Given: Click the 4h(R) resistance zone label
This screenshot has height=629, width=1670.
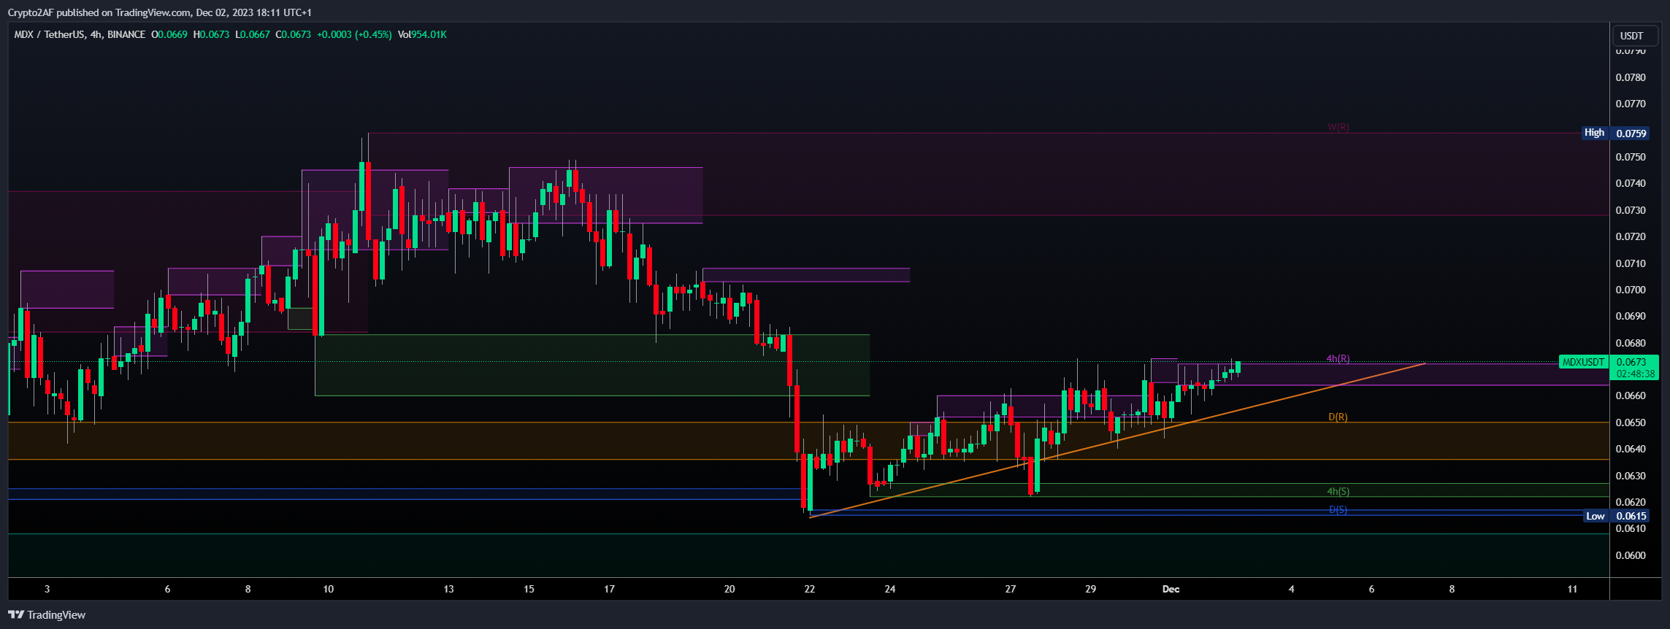Looking at the screenshot, I should point(1338,358).
